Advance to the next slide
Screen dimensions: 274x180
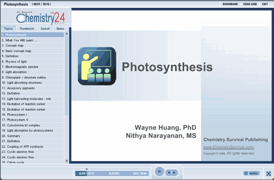(x=174, y=173)
